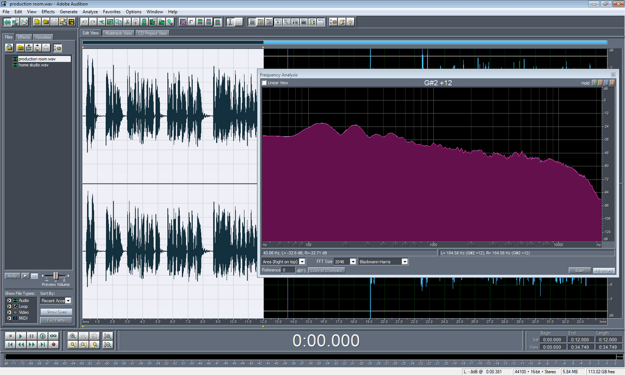Select home studio.wav in file list
625x375 pixels.
click(x=33, y=65)
